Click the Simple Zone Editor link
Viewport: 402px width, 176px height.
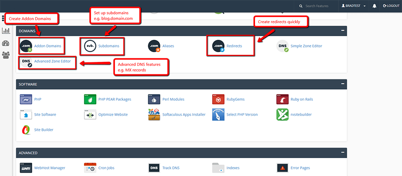click(306, 46)
